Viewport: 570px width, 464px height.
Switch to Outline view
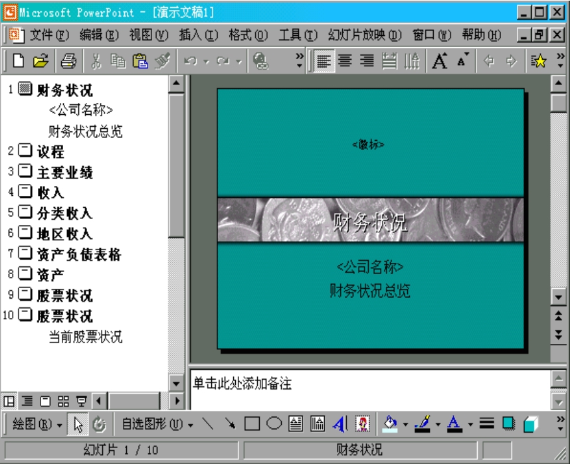point(27,401)
